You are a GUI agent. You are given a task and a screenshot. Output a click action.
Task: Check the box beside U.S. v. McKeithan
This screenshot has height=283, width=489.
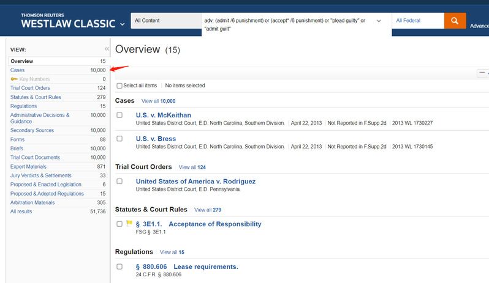pos(119,115)
